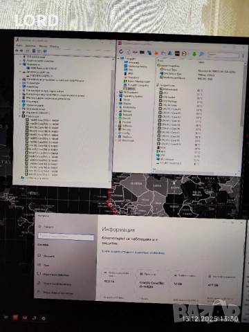
Task: Click the Field column header in AIDA64
Action: 160,61
